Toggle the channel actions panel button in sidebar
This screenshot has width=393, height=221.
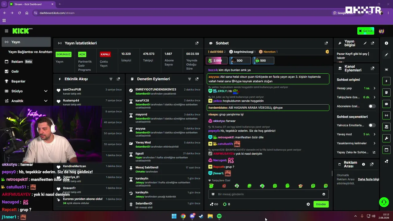[386, 127]
